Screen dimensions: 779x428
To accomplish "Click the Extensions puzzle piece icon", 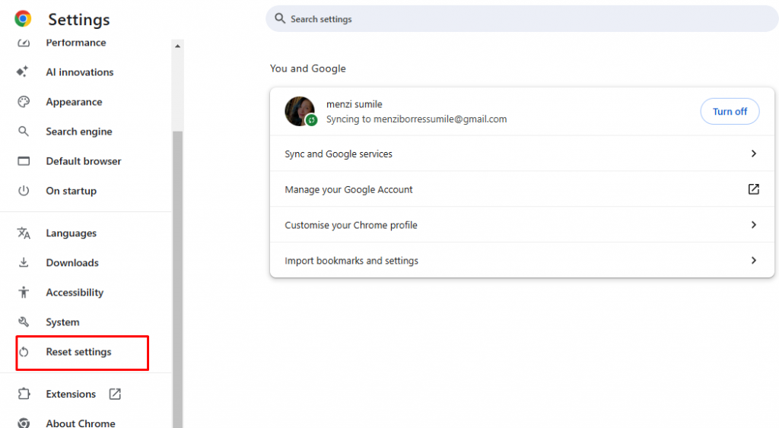I will [24, 394].
